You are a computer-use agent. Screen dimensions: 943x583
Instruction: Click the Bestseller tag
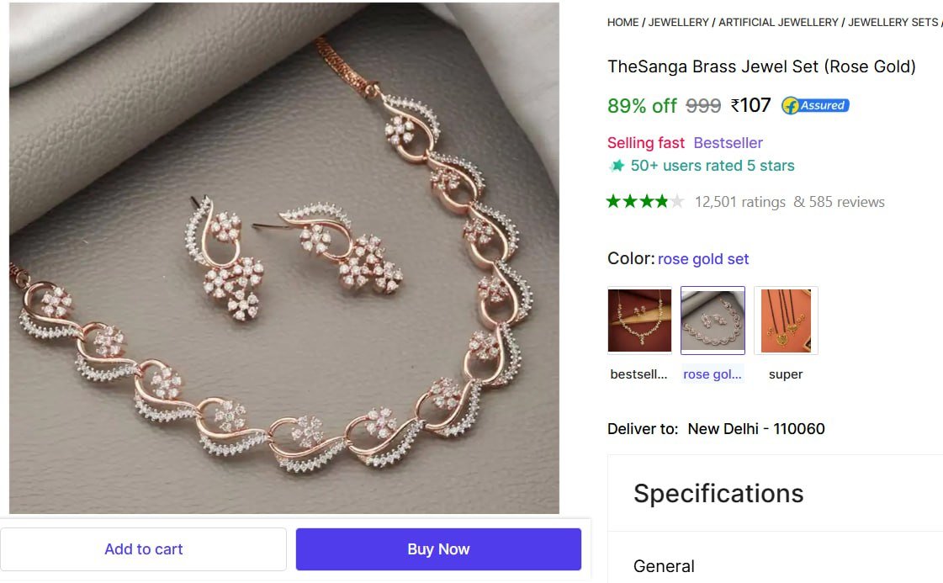click(x=728, y=143)
